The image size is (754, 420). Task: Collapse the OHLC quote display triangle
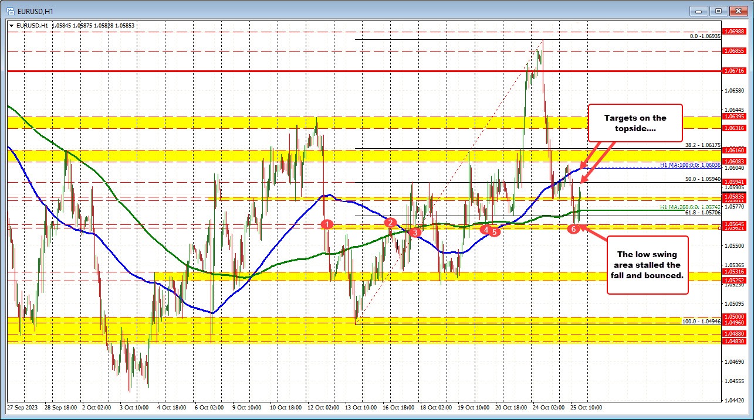pos(11,25)
